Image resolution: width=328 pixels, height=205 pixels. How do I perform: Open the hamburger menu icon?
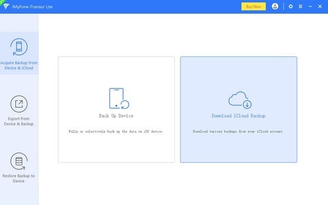(x=300, y=7)
